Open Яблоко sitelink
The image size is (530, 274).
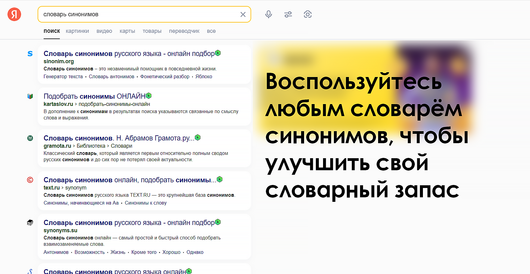pyautogui.click(x=204, y=77)
